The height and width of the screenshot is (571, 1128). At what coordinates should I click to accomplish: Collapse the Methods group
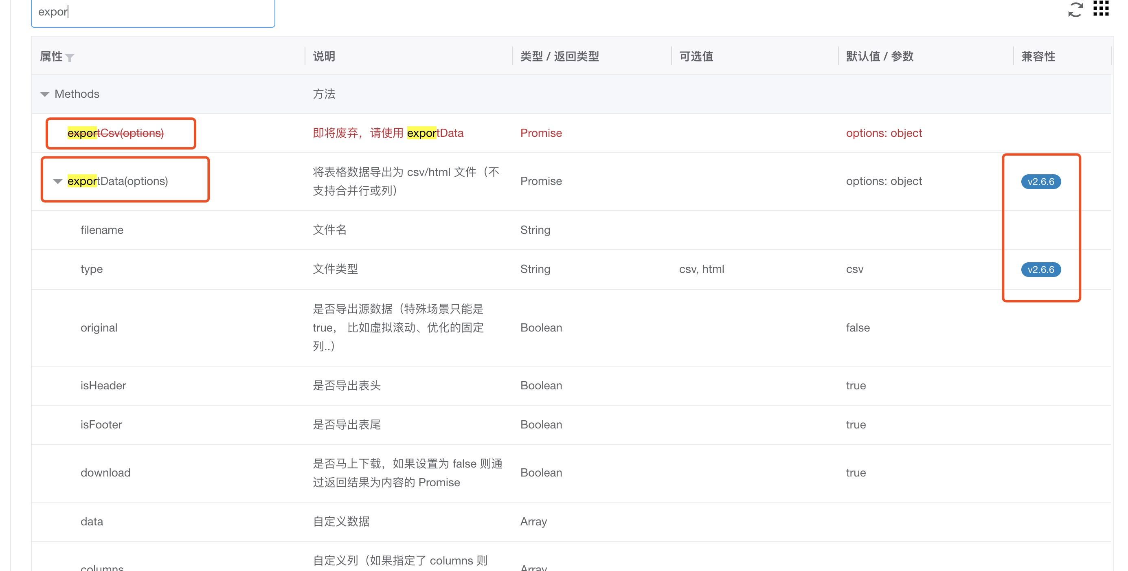point(44,94)
